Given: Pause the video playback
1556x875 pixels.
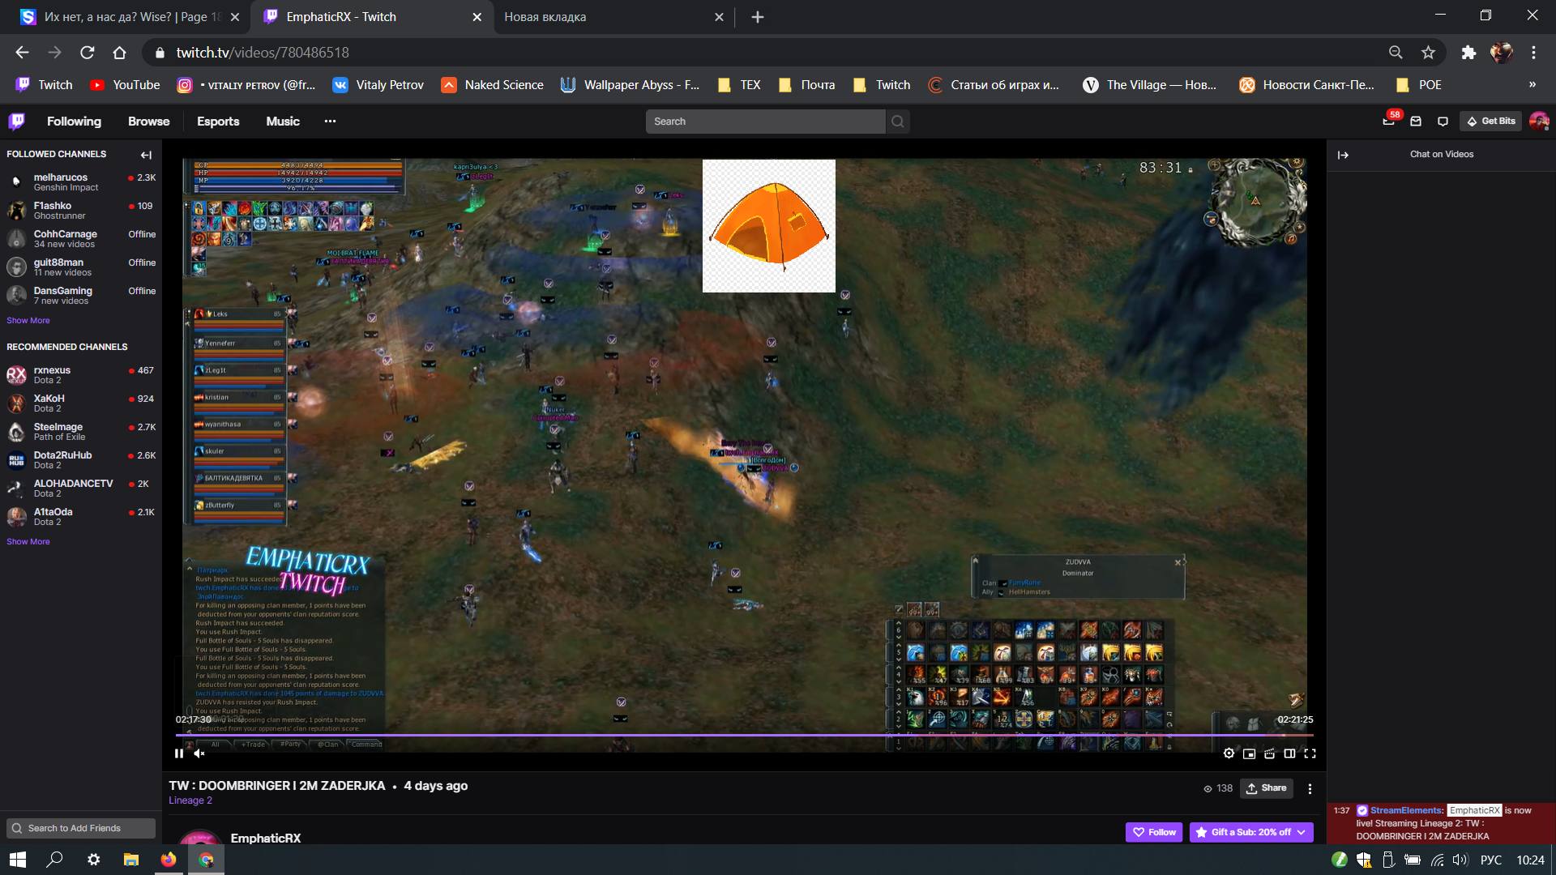Looking at the screenshot, I should (179, 753).
